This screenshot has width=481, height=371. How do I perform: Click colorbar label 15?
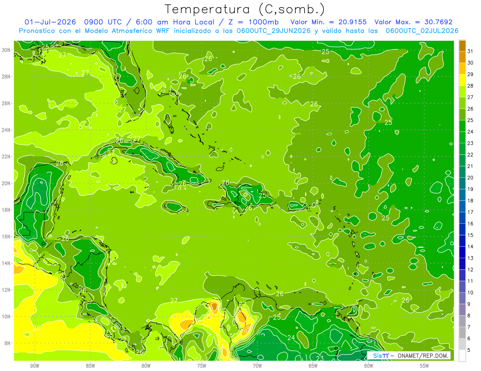(471, 235)
